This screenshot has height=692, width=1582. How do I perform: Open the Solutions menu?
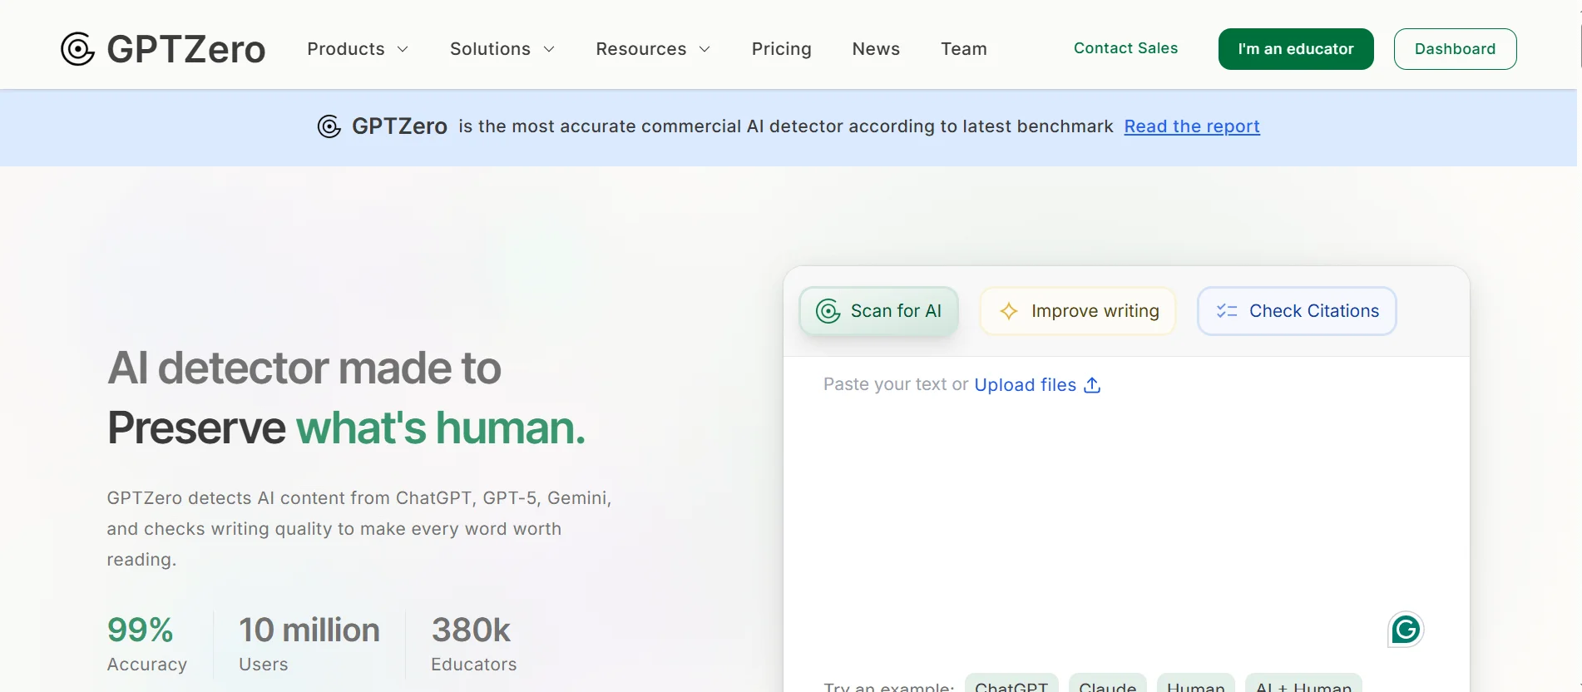pyautogui.click(x=502, y=49)
